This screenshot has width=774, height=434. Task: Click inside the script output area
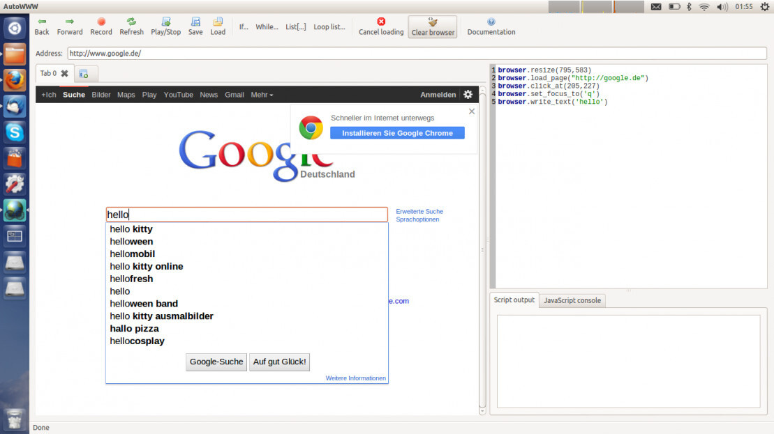[x=628, y=362]
